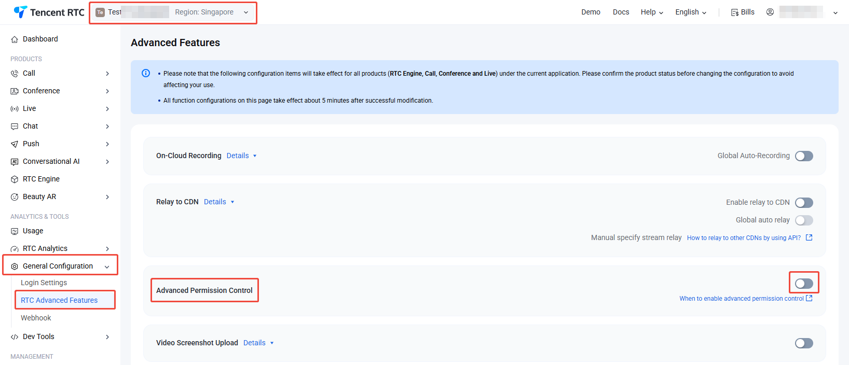Open When to enable advanced permission control link
849x365 pixels.
tap(742, 299)
